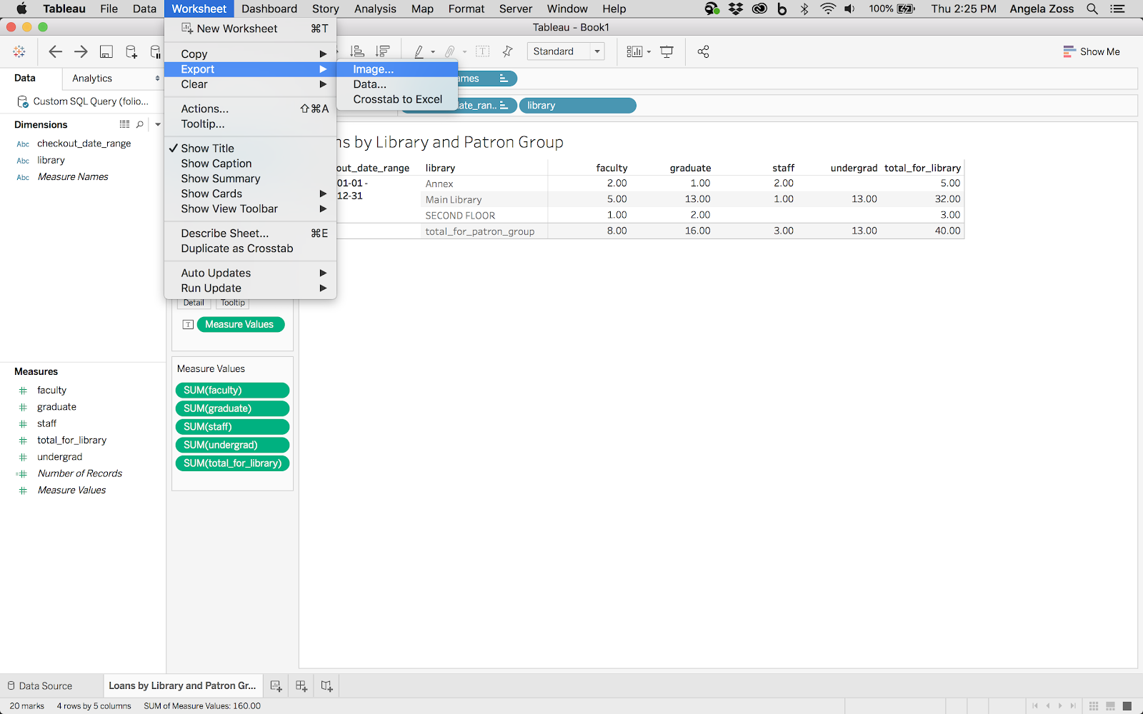Click the Show Mark Labels text icon
The width and height of the screenshot is (1143, 714).
click(x=483, y=51)
